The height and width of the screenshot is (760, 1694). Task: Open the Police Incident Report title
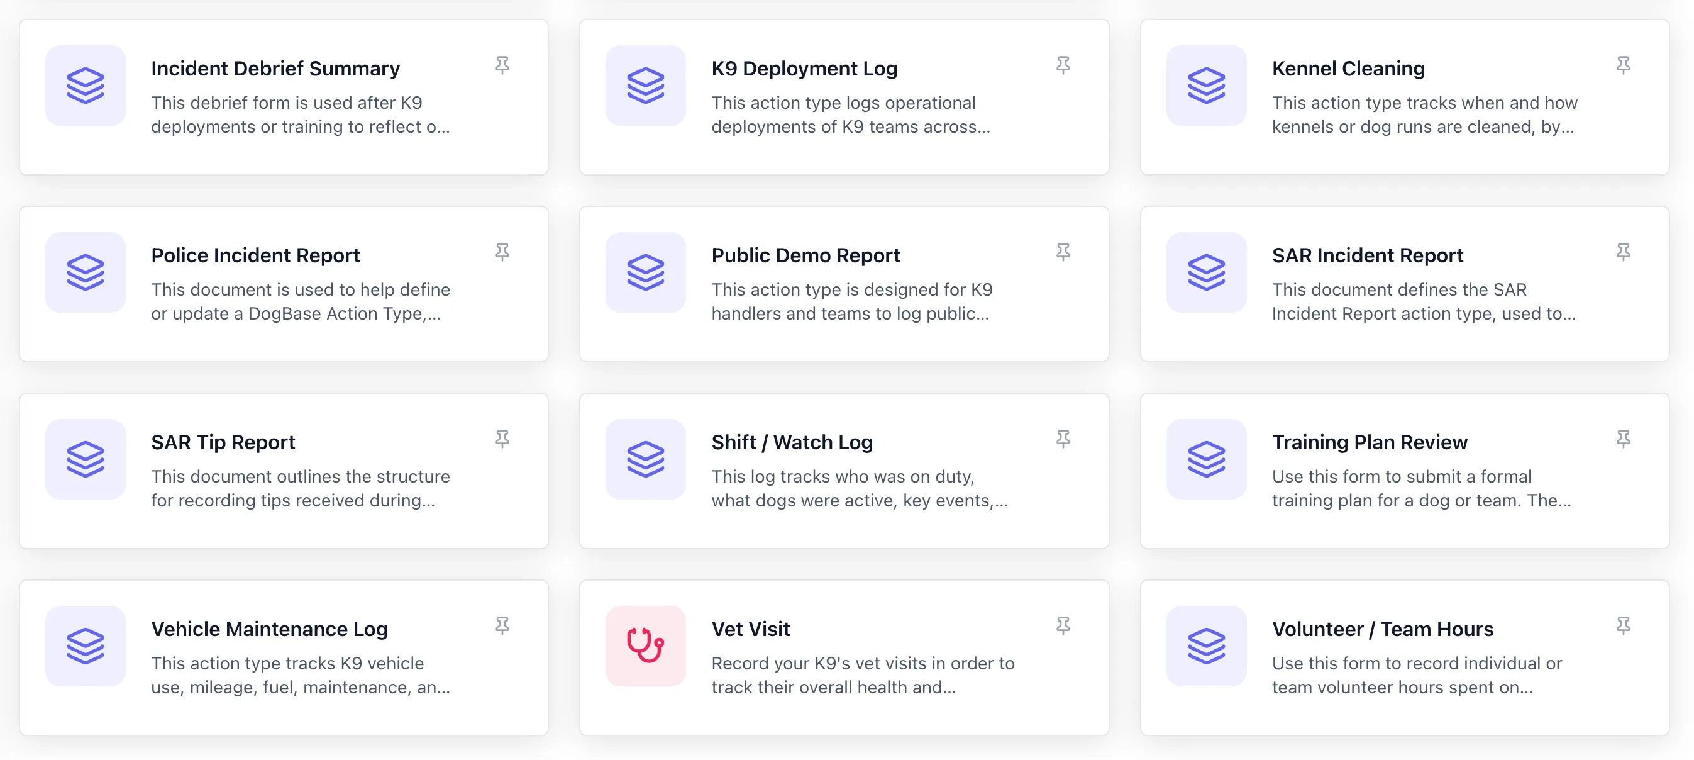(255, 255)
